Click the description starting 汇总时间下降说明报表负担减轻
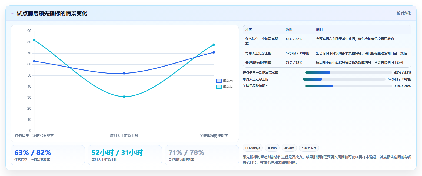Screen dimensions: 422x176 [x=361, y=53]
